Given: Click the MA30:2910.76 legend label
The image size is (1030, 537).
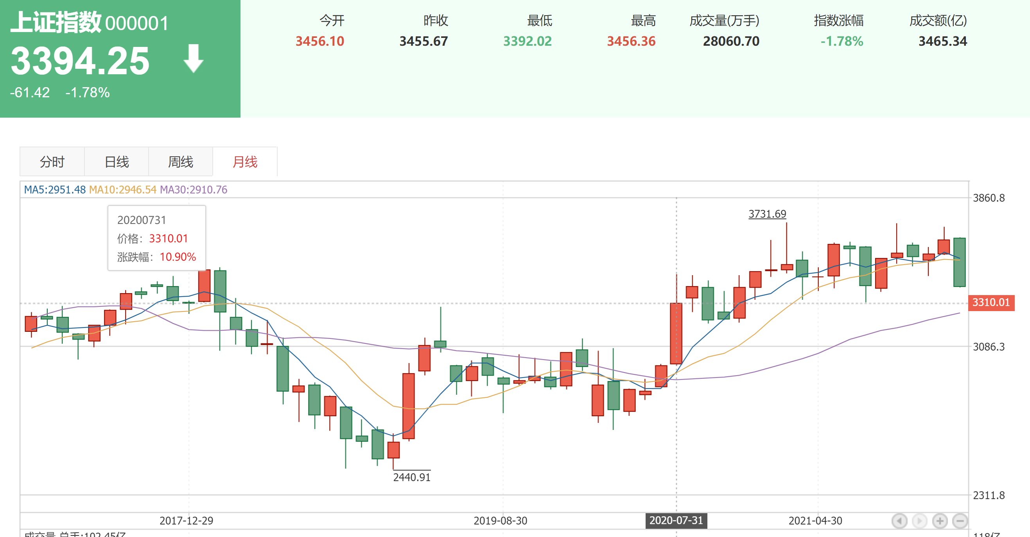Looking at the screenshot, I should (194, 190).
